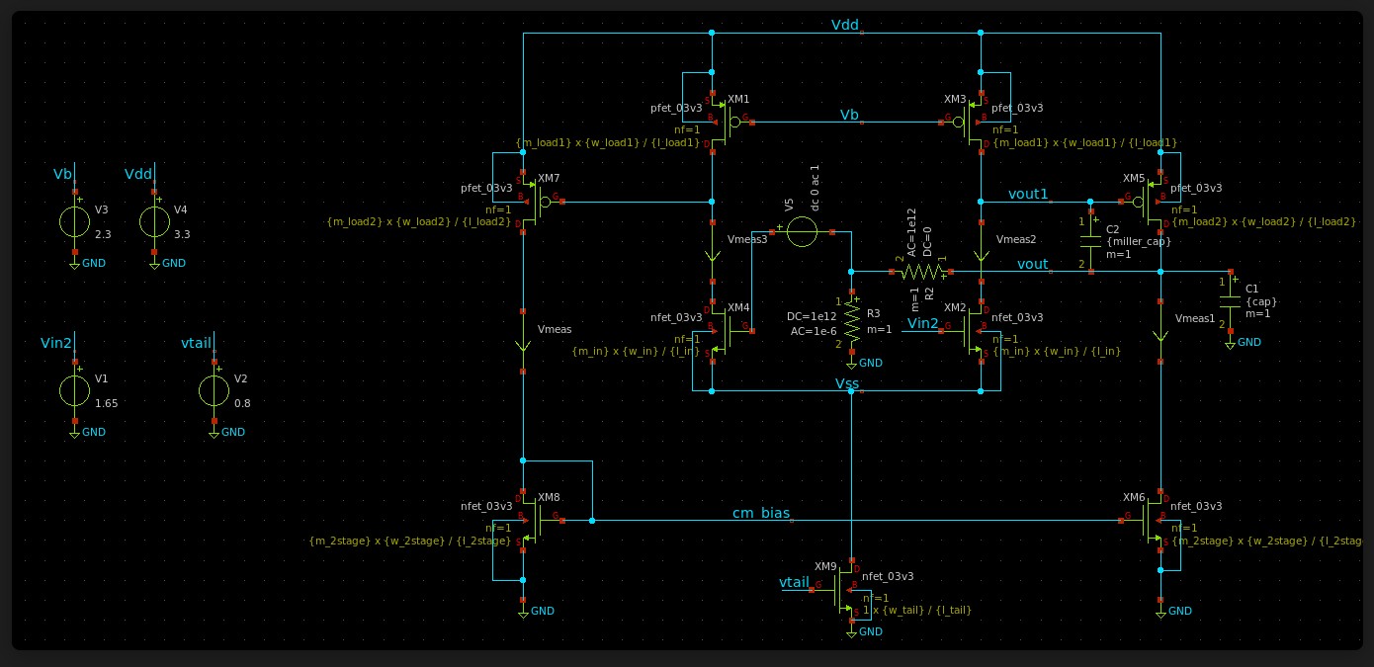Click the 1.65 value of V1
Viewport: 1374px width, 667px height.
(106, 404)
